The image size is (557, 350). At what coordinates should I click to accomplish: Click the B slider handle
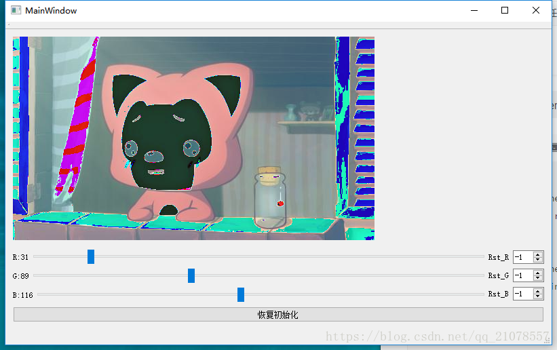pyautogui.click(x=241, y=294)
